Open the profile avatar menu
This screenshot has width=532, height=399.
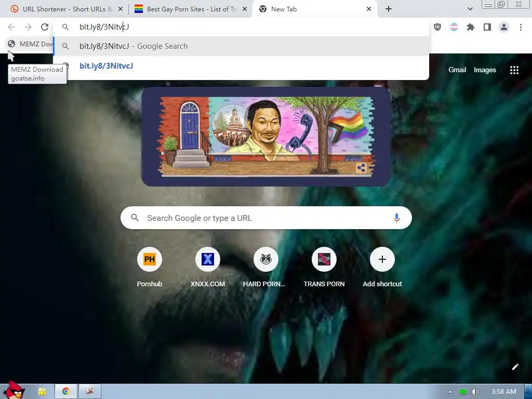[504, 27]
